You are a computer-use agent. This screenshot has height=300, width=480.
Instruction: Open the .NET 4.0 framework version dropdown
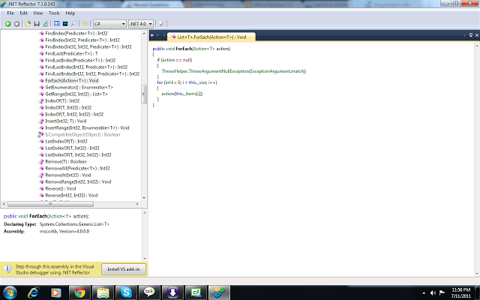141,23
